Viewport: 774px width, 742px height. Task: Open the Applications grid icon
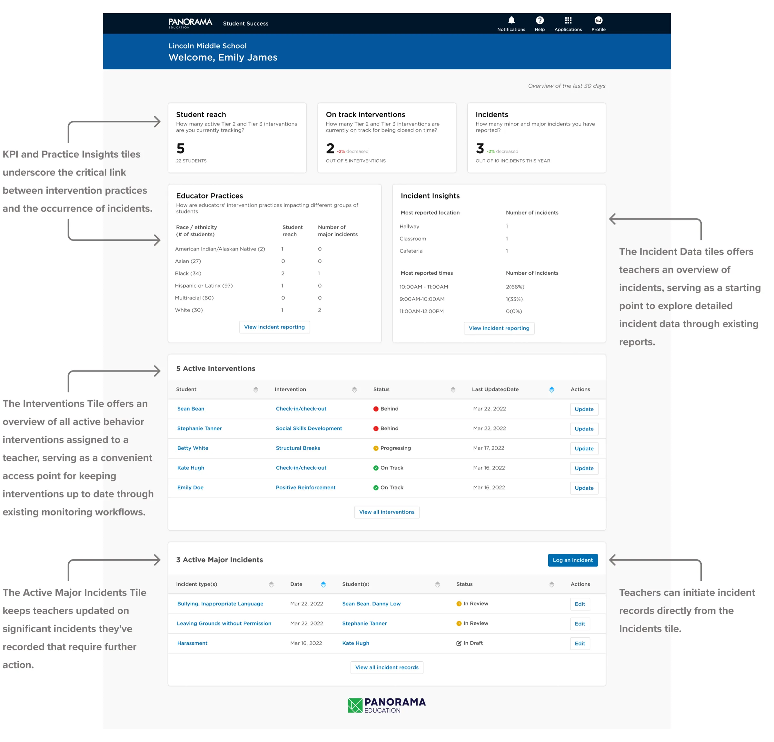(x=568, y=21)
